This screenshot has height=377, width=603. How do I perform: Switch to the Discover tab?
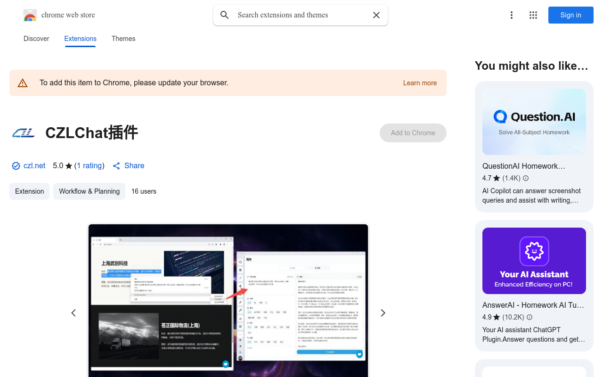pos(36,39)
